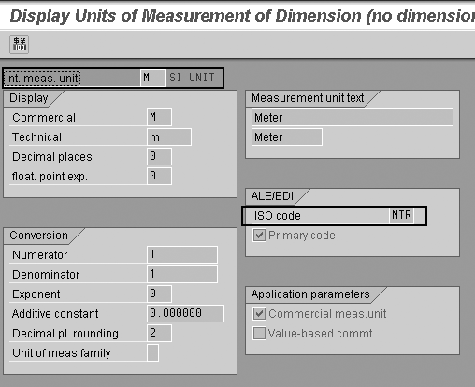The width and height of the screenshot is (475, 387).
Task: Click the Commercial display field
Action: point(159,118)
